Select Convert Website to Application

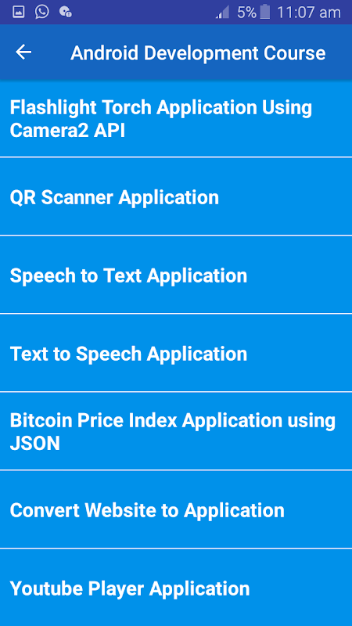176,509
